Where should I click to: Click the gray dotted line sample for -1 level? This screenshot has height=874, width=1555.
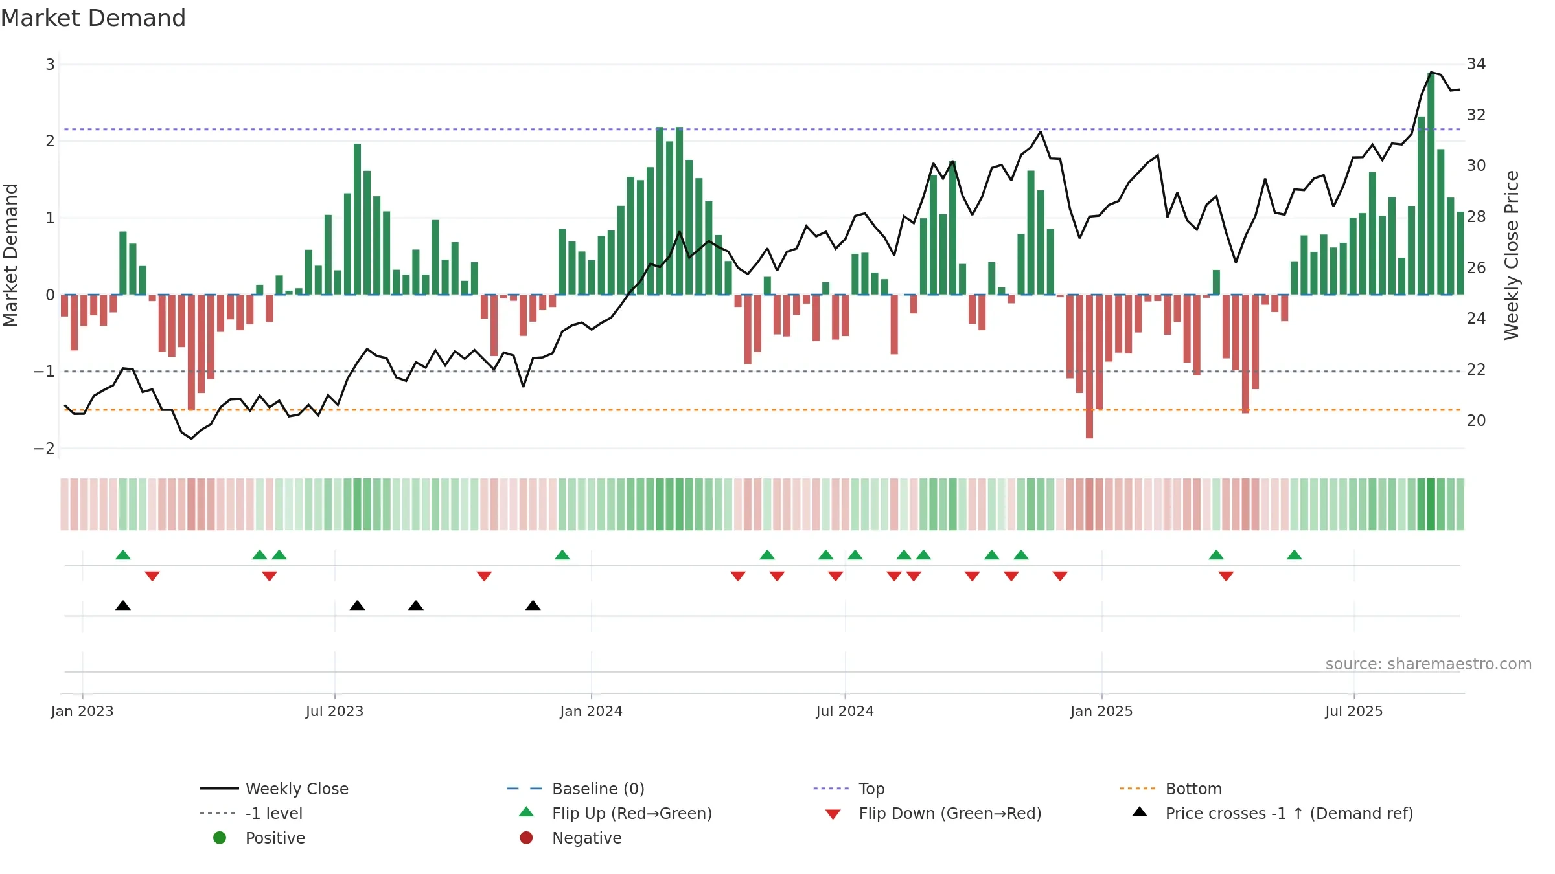pos(219,813)
